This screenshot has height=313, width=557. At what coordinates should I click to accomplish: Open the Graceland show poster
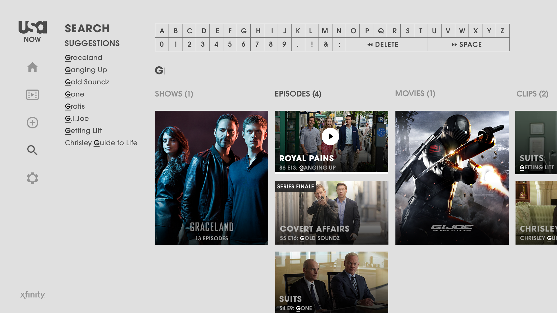pos(211,178)
